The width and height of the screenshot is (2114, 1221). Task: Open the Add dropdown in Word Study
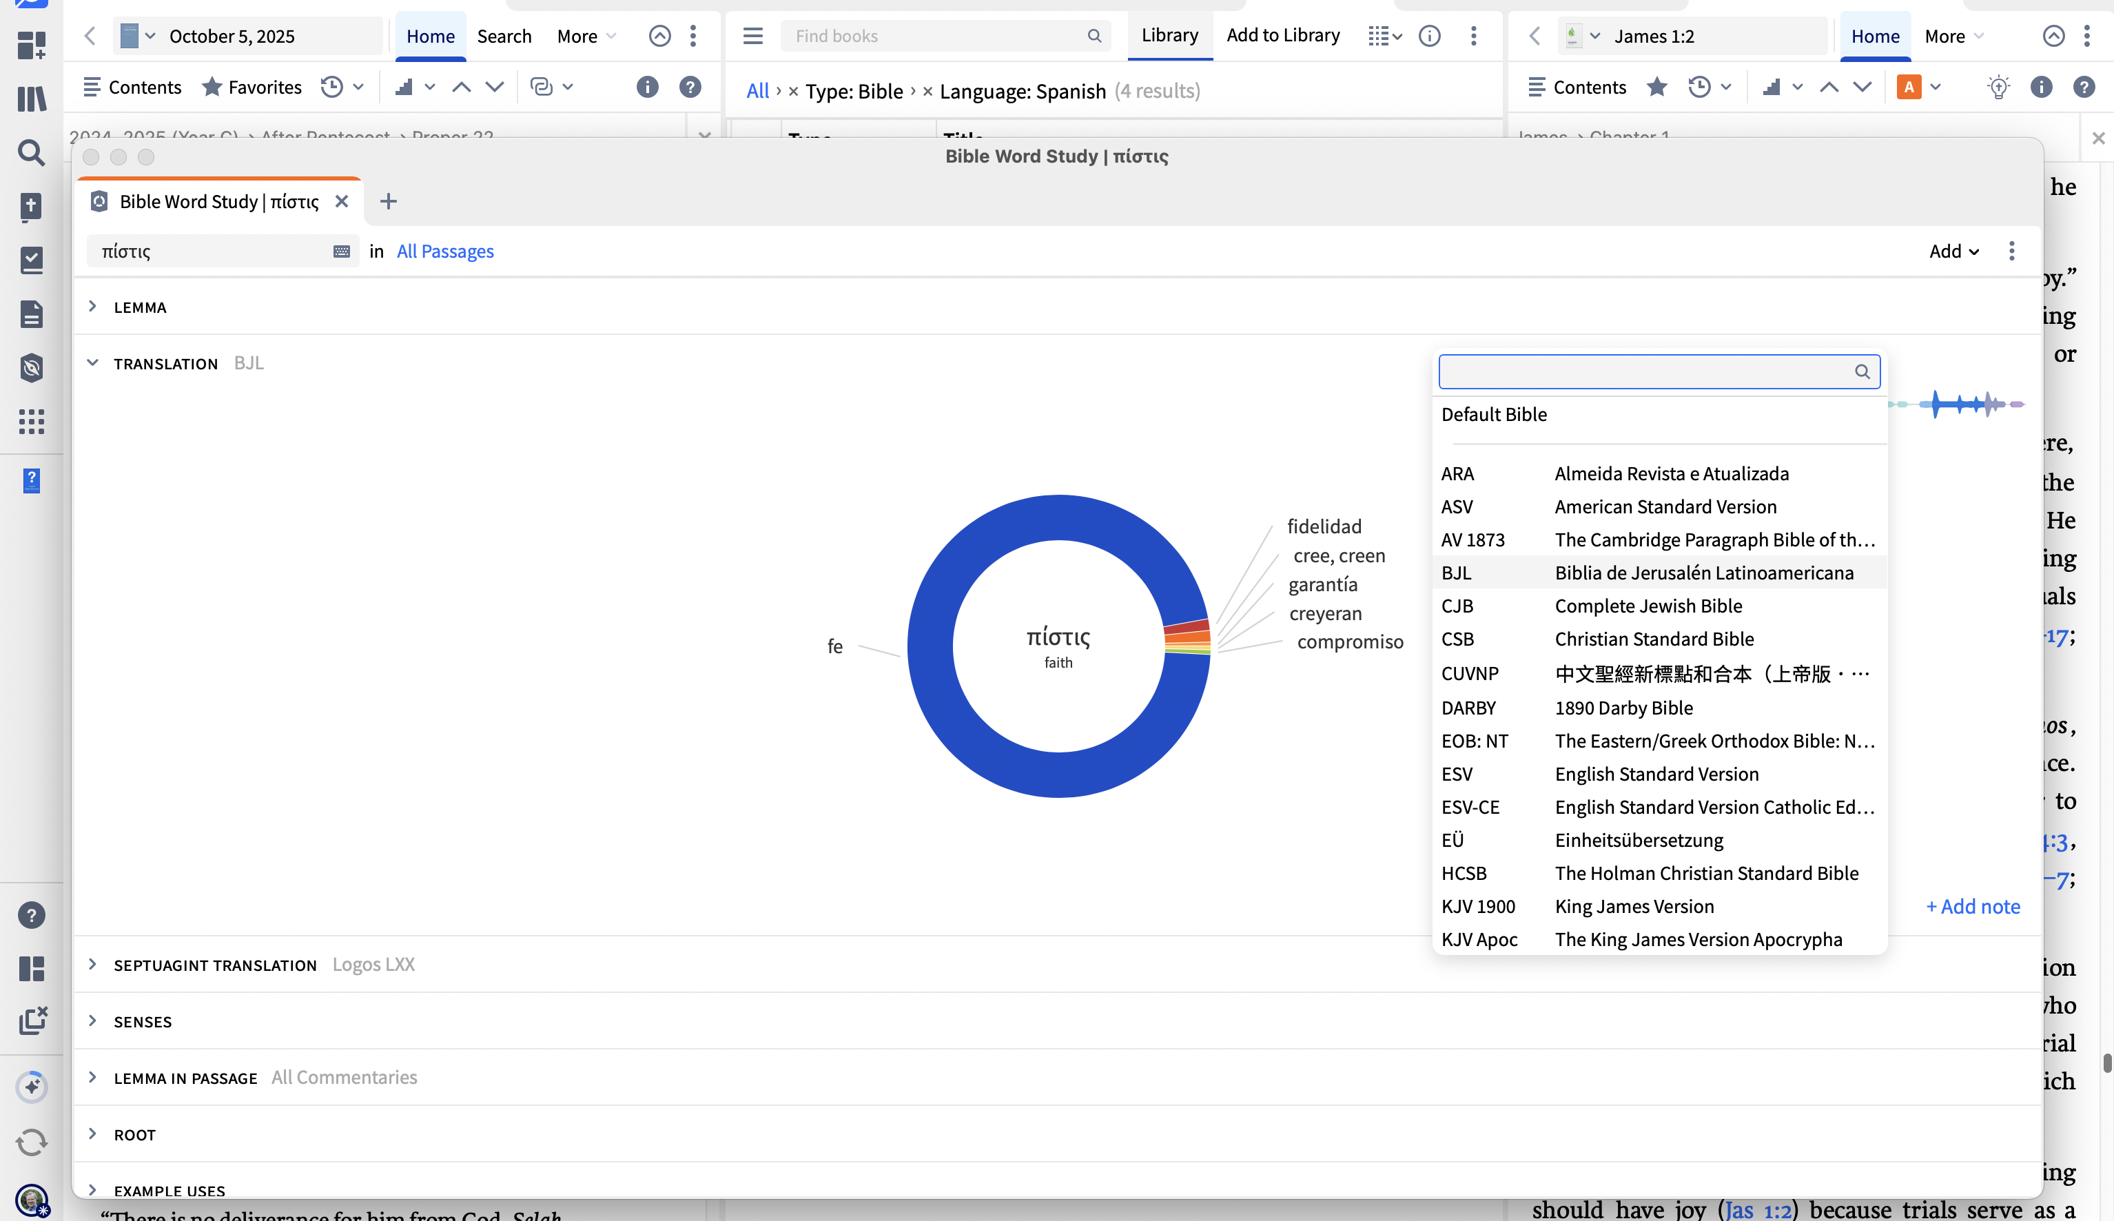1954,252
